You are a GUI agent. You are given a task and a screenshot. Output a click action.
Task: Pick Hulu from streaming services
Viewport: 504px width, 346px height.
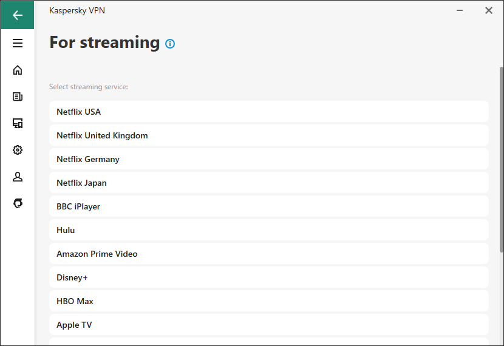coord(269,230)
